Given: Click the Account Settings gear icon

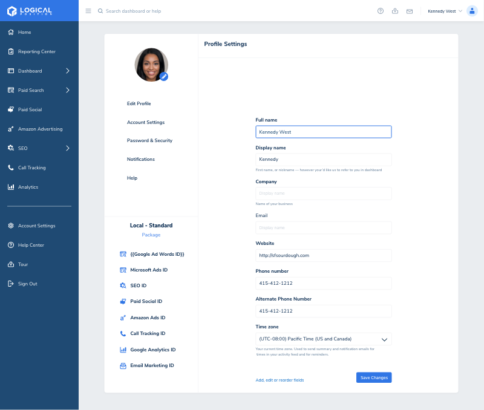Looking at the screenshot, I should pos(11,226).
